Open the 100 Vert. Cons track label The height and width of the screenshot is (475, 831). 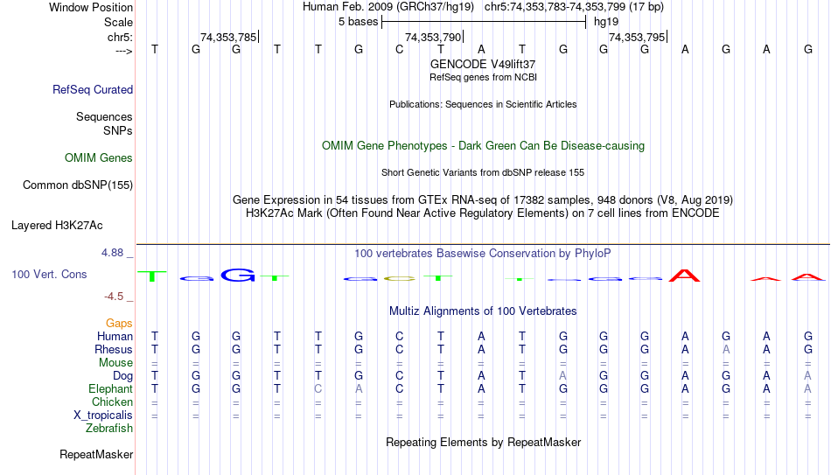[x=49, y=274]
